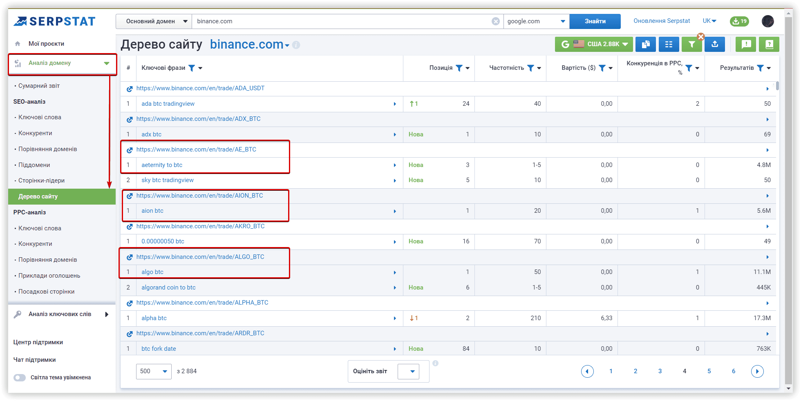Click the Serpstat logo
The height and width of the screenshot is (401, 801).
[x=54, y=21]
